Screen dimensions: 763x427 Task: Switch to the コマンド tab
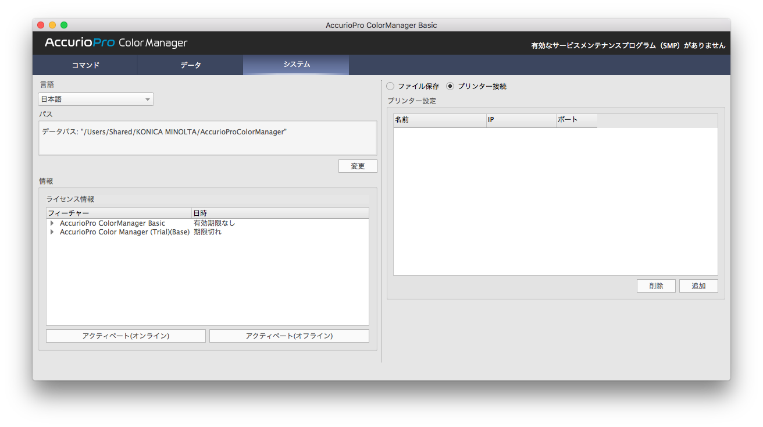pyautogui.click(x=85, y=65)
